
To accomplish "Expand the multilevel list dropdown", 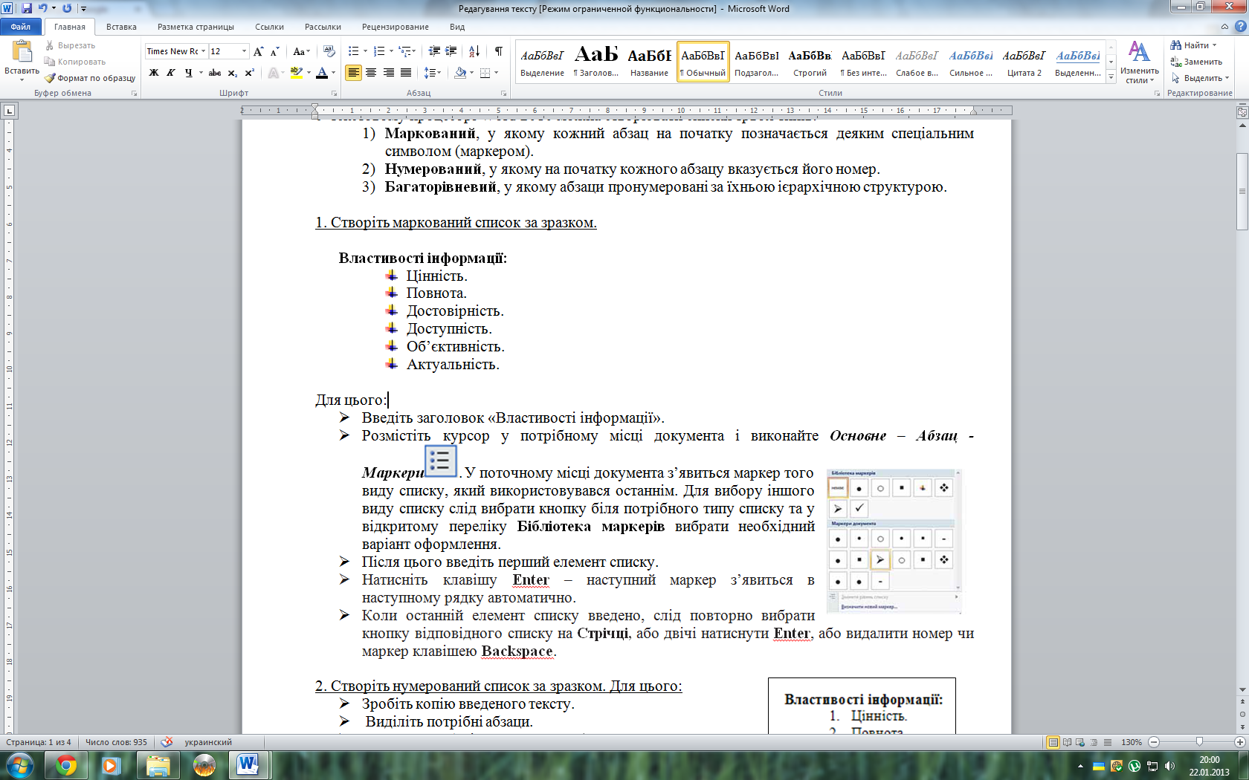I will click(414, 51).
